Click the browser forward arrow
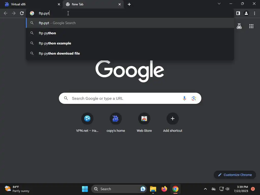The image size is (260, 195). 14,13
